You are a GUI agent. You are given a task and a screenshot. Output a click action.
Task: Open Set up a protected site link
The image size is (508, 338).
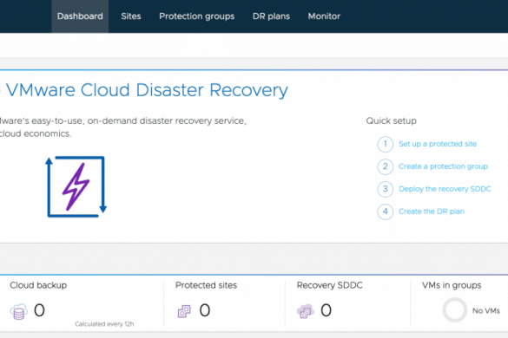pos(438,144)
